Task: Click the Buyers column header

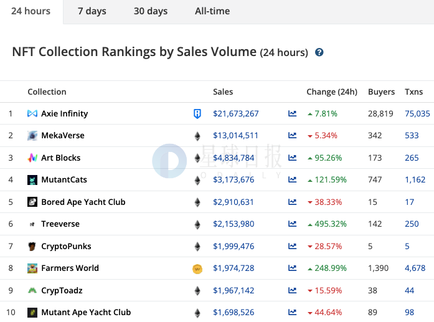Action: coord(382,92)
